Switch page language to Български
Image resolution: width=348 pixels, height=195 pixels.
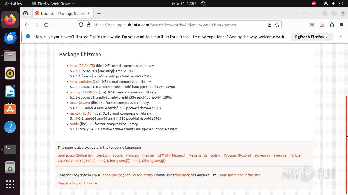click(75, 155)
